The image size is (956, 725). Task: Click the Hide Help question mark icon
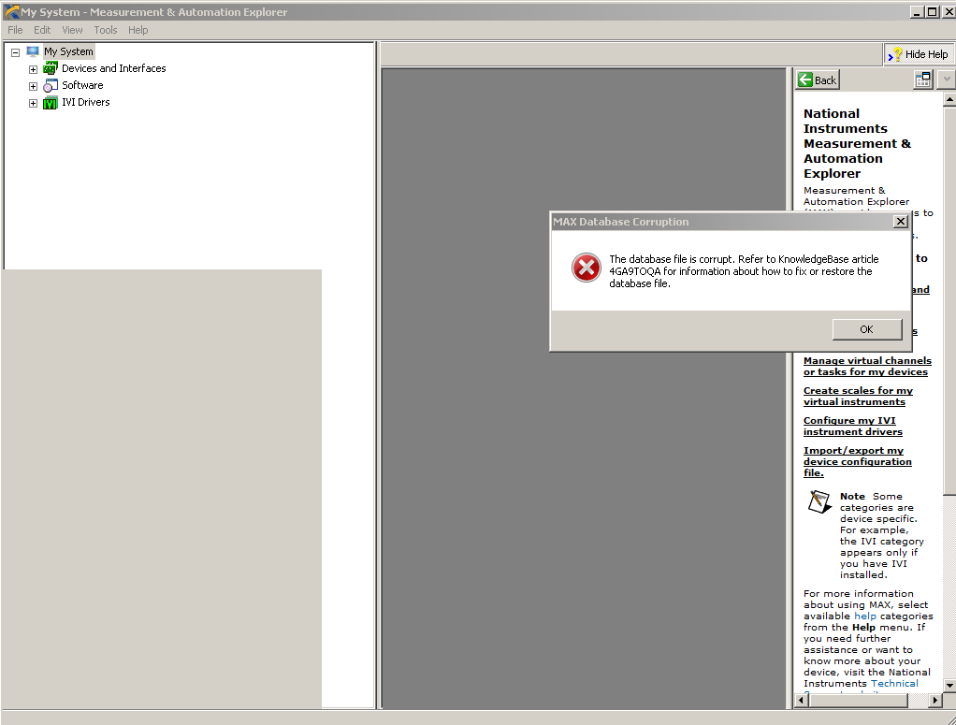coord(894,54)
